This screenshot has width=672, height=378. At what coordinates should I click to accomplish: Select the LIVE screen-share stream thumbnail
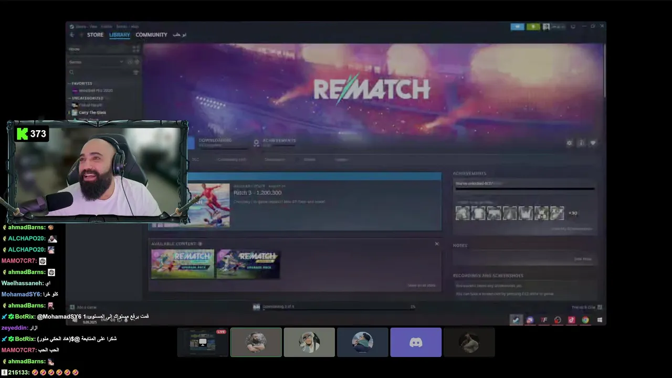203,342
